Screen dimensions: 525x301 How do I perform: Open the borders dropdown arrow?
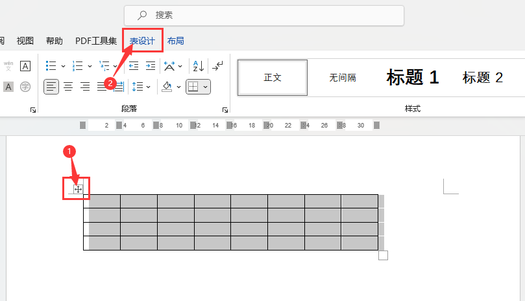click(x=206, y=87)
